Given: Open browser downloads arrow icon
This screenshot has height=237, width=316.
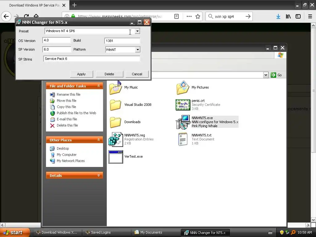Looking at the screenshot, I should click(278, 16).
